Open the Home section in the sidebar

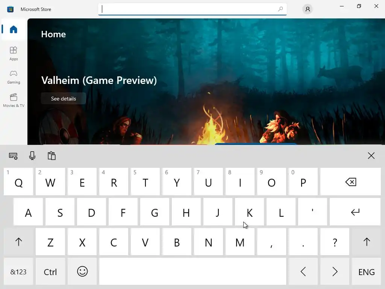pos(14,29)
